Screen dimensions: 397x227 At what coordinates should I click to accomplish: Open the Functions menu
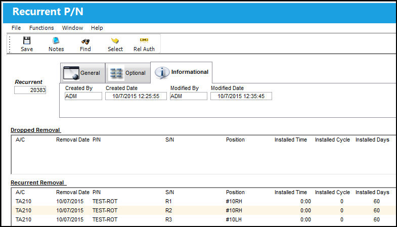point(41,28)
